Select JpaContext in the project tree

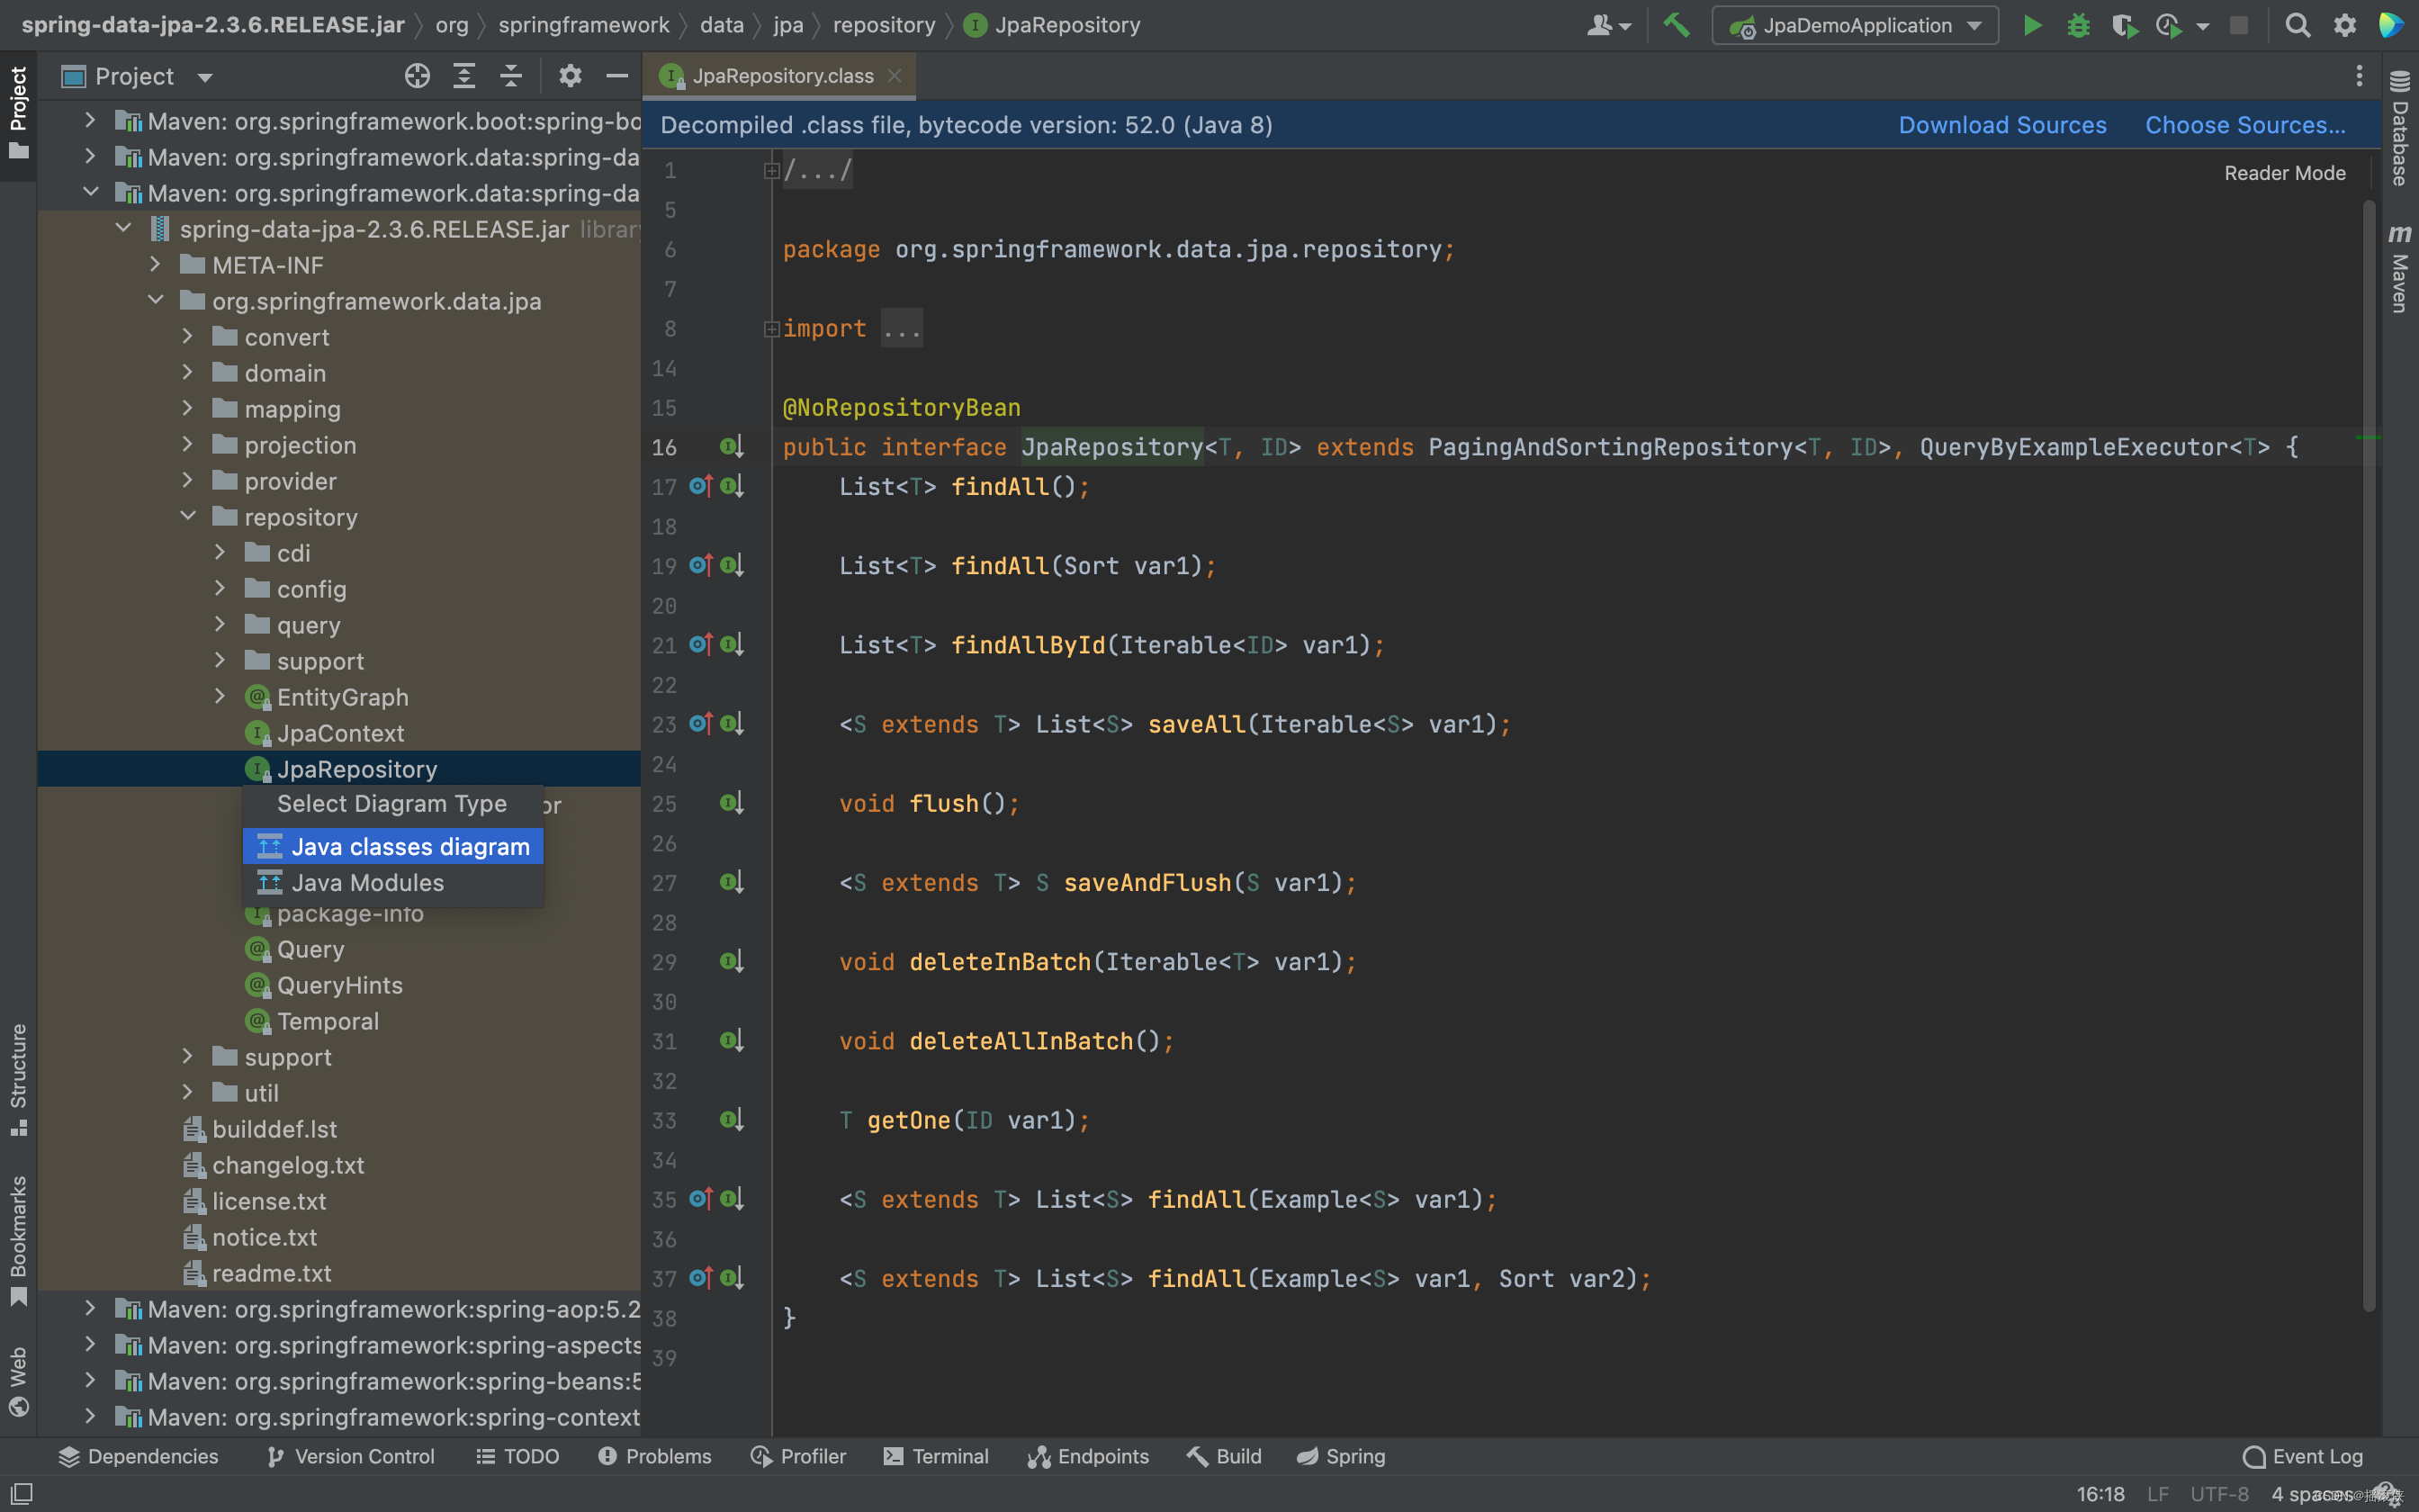pos(340,733)
